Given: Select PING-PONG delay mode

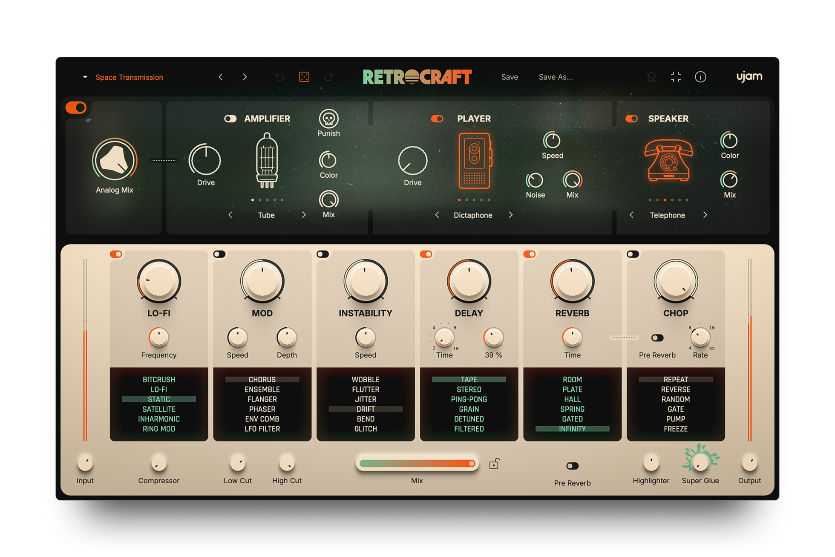Looking at the screenshot, I should [469, 399].
